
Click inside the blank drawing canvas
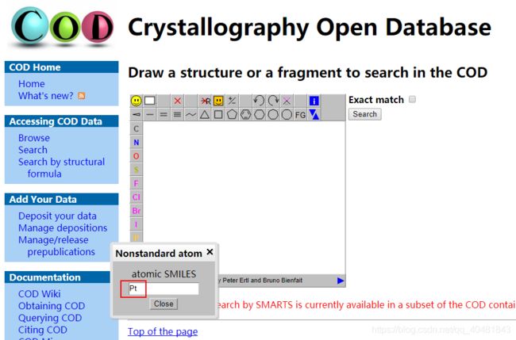click(245, 197)
